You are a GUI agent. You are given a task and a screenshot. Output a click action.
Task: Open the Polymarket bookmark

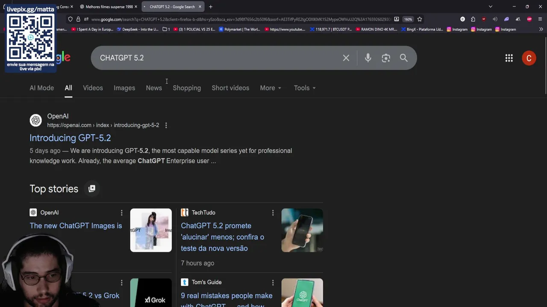tap(239, 29)
